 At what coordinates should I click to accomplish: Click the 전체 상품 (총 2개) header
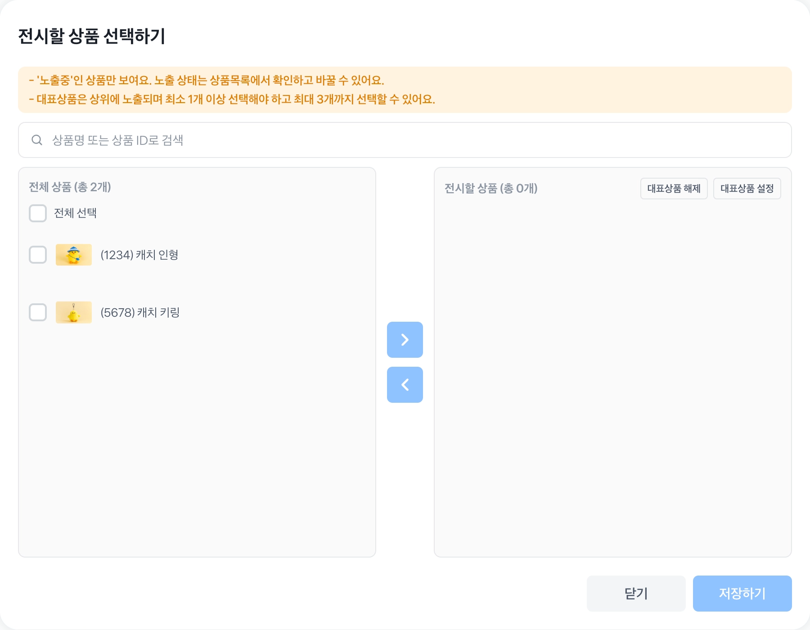[x=70, y=187]
